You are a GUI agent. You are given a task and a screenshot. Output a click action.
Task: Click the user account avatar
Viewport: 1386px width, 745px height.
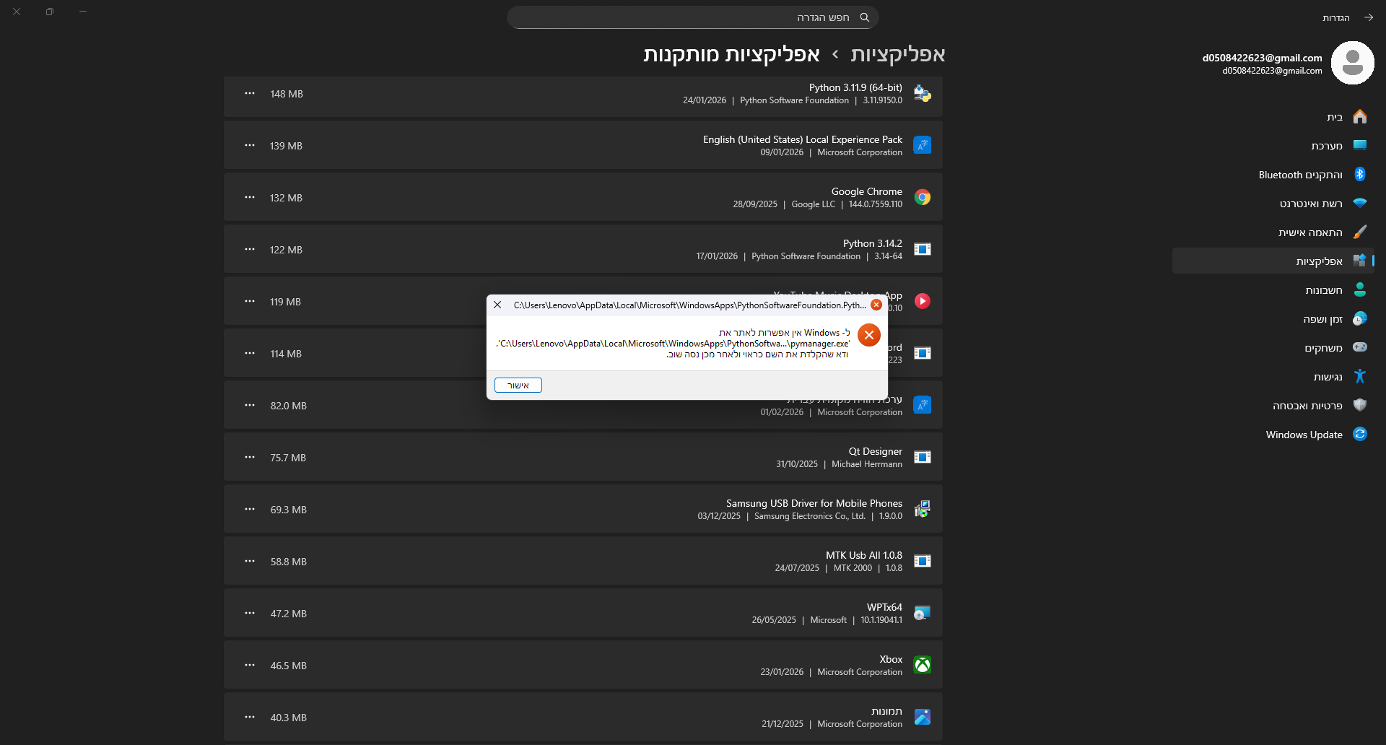click(x=1352, y=63)
